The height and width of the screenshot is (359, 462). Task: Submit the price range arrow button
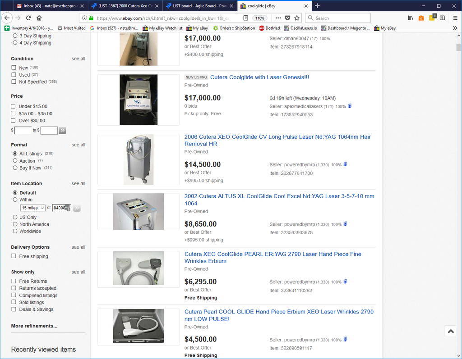pyautogui.click(x=62, y=130)
